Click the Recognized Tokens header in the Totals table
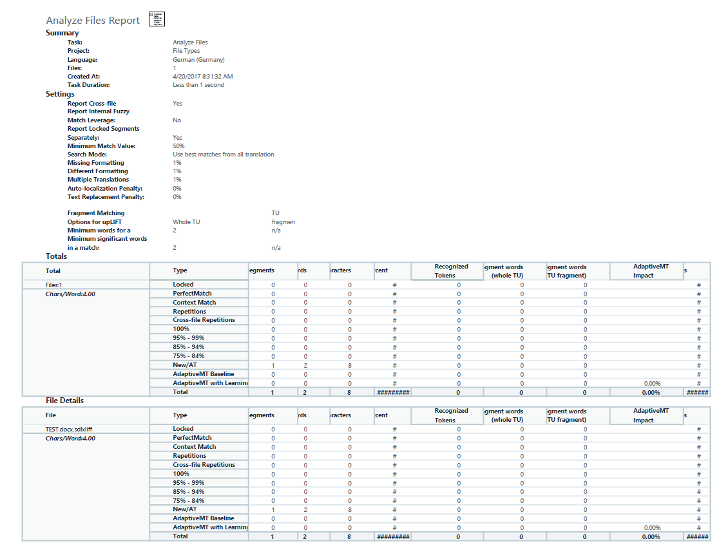The height and width of the screenshot is (557, 728). (446, 270)
